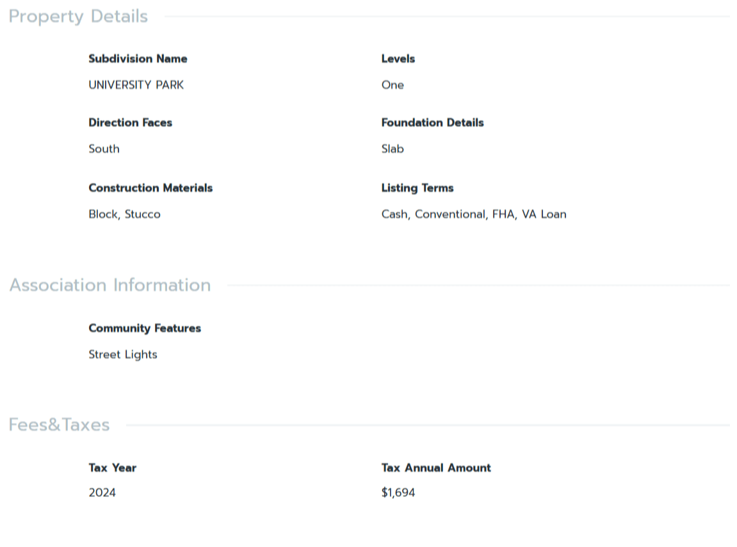Click the Community Features label

pyautogui.click(x=145, y=329)
